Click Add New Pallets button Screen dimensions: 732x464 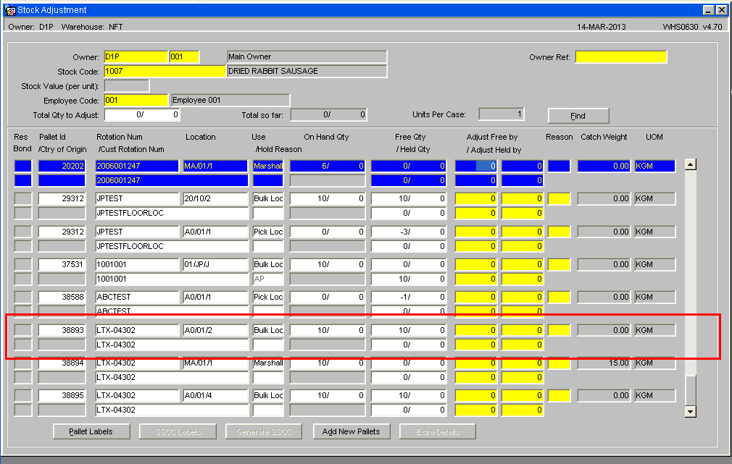tap(351, 431)
